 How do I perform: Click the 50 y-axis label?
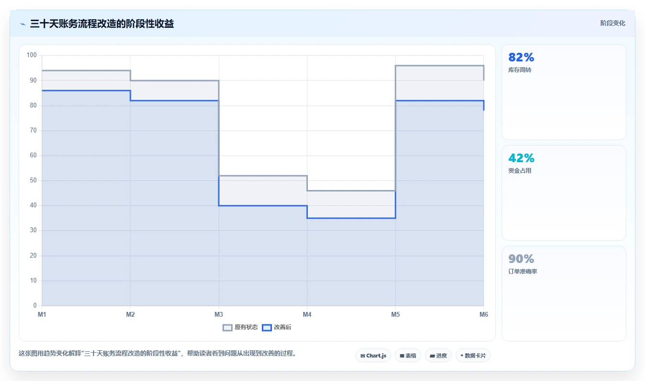(x=34, y=180)
